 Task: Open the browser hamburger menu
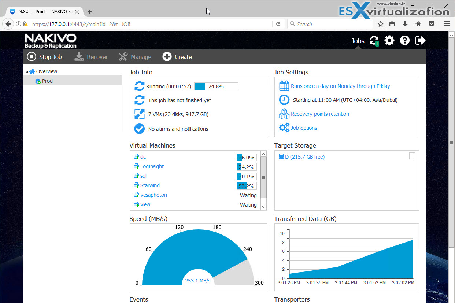pyautogui.click(x=447, y=24)
